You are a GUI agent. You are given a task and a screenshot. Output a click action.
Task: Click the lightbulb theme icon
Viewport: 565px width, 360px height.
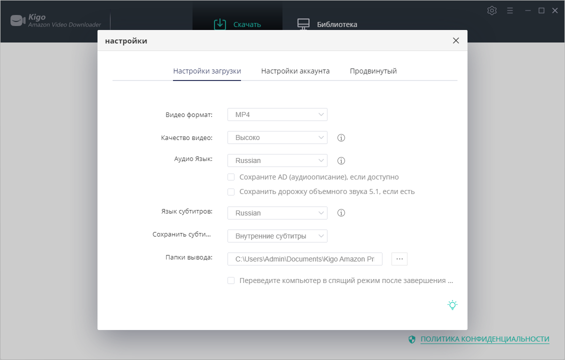[452, 305]
